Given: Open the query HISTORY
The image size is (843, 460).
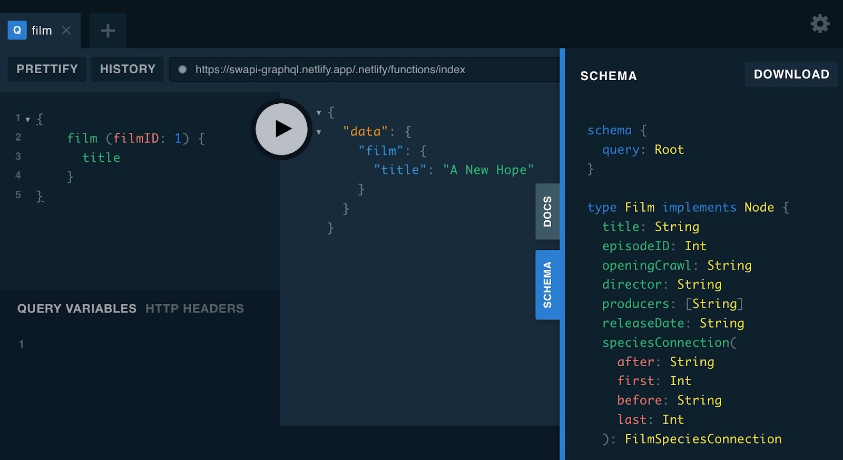Looking at the screenshot, I should point(128,69).
